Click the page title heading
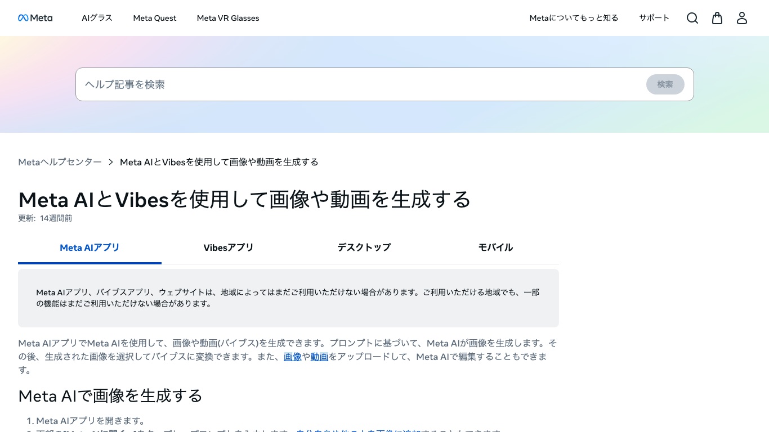Image resolution: width=769 pixels, height=432 pixels. [244, 199]
